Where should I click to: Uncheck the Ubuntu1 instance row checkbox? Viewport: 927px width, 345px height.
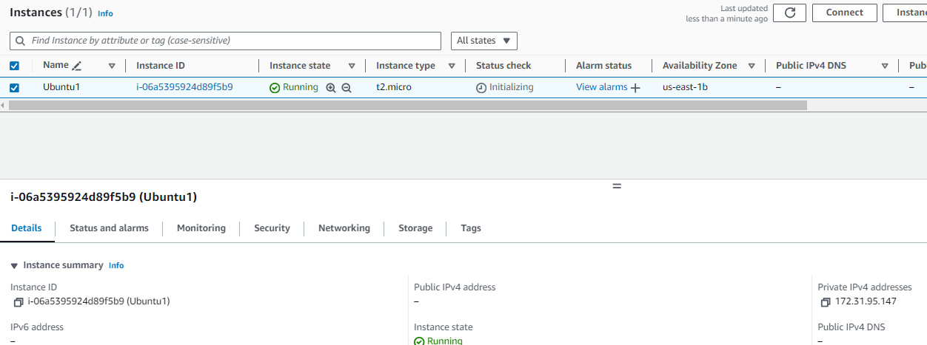point(14,88)
